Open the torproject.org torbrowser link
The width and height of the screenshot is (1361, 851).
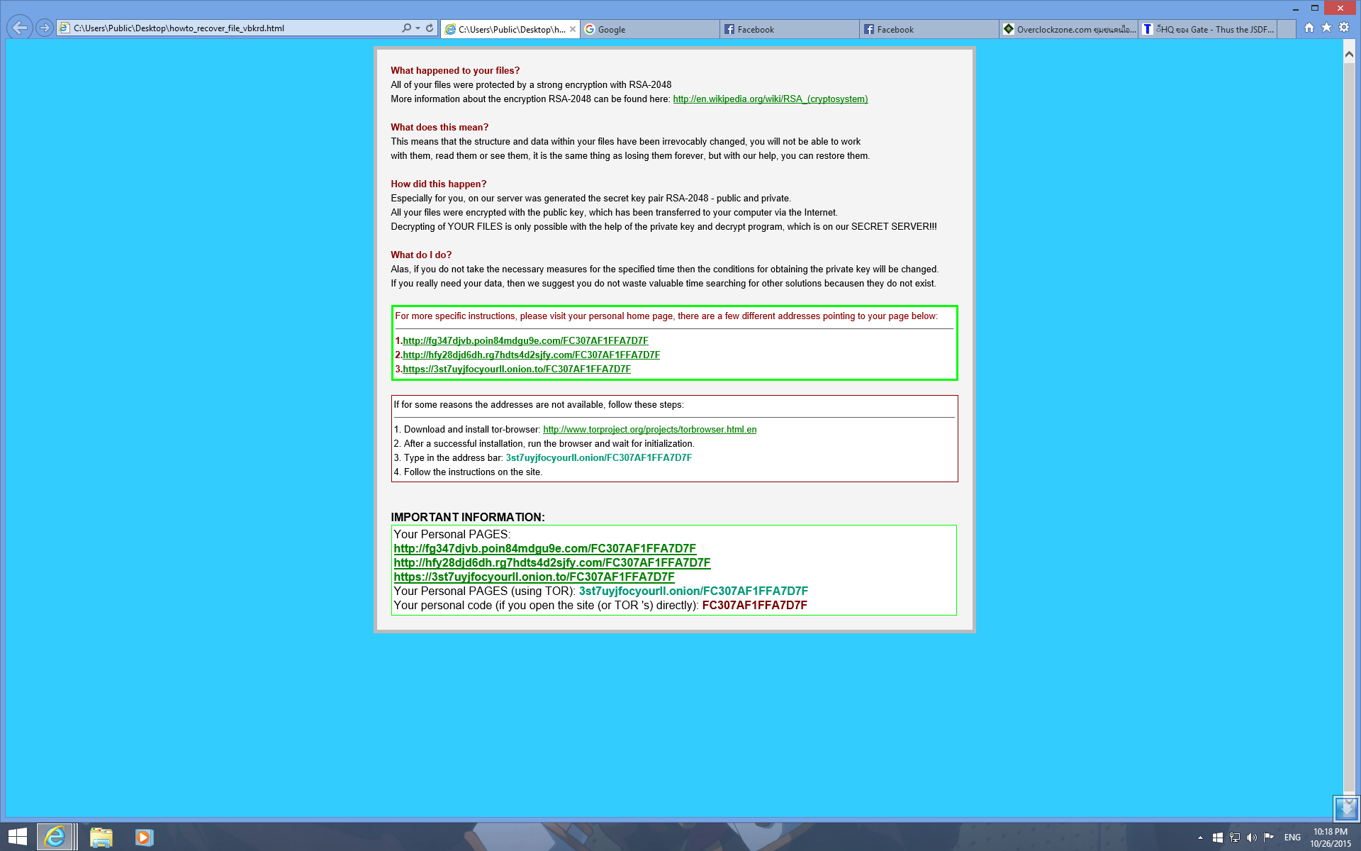(649, 430)
